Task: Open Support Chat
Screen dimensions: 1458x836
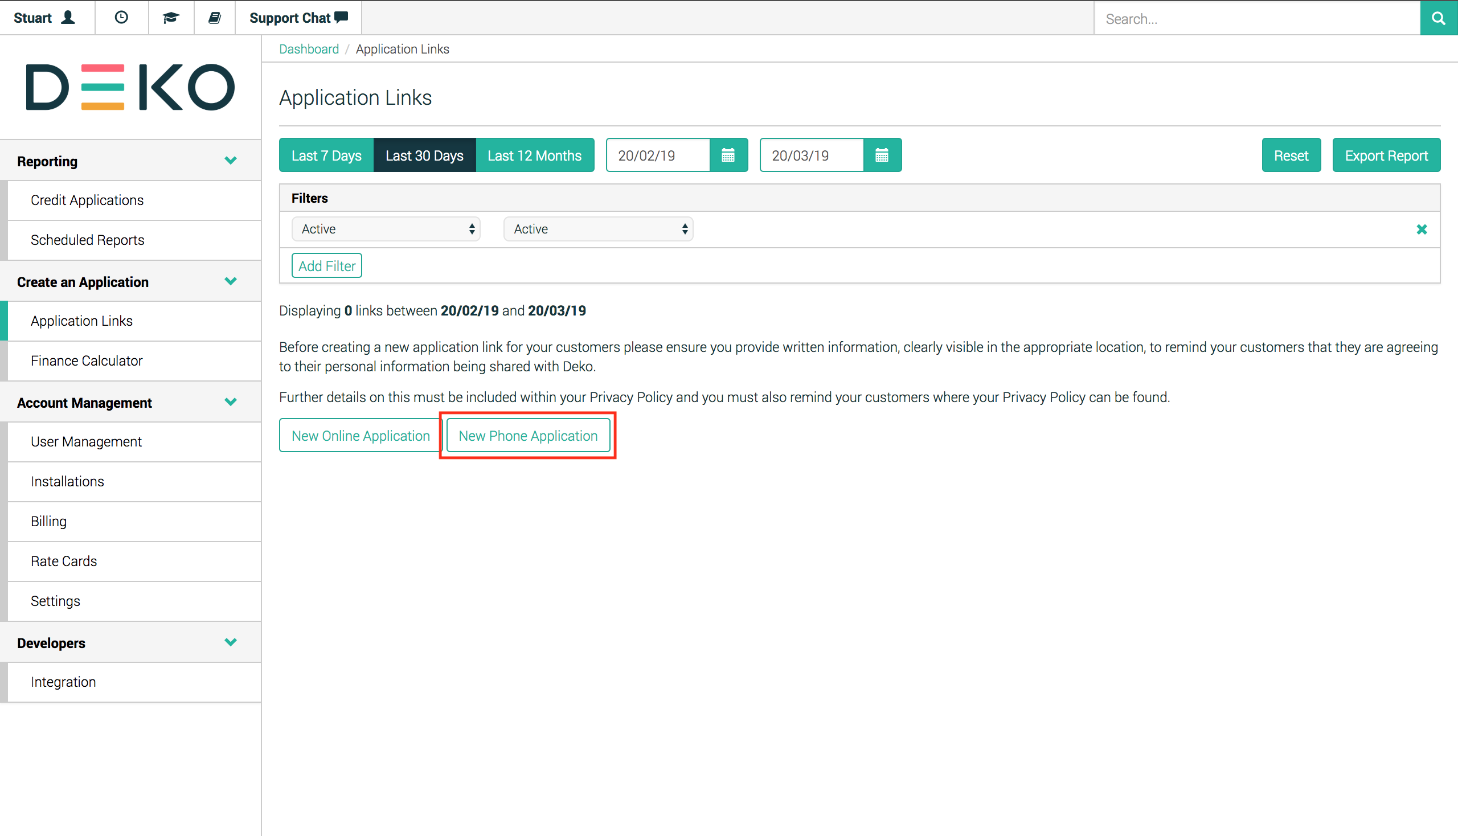Action: [298, 18]
